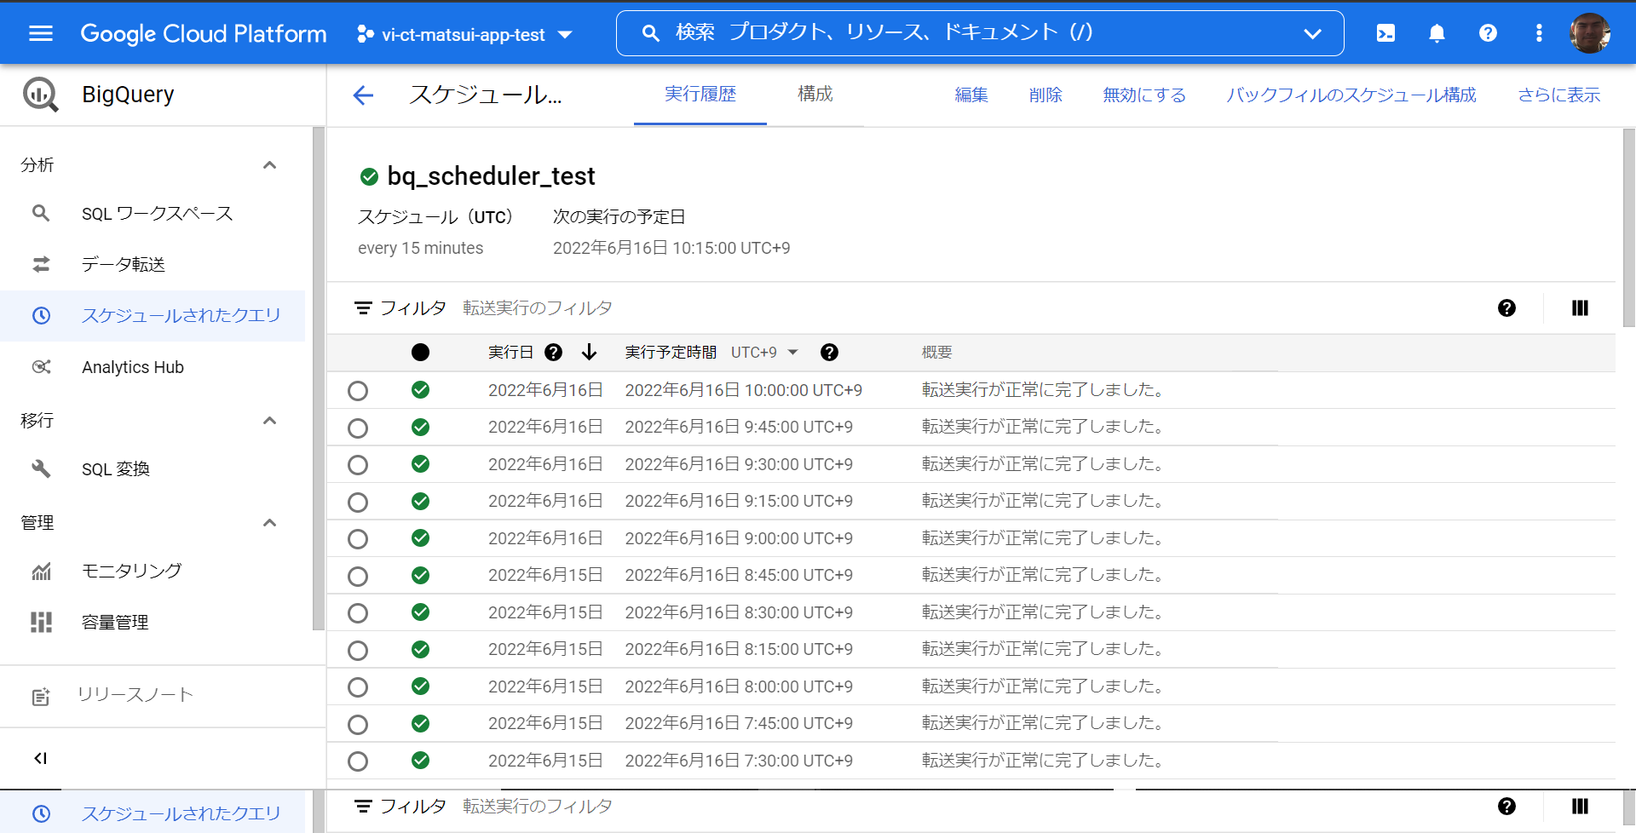Click the 容量管理 grid icon

click(41, 622)
